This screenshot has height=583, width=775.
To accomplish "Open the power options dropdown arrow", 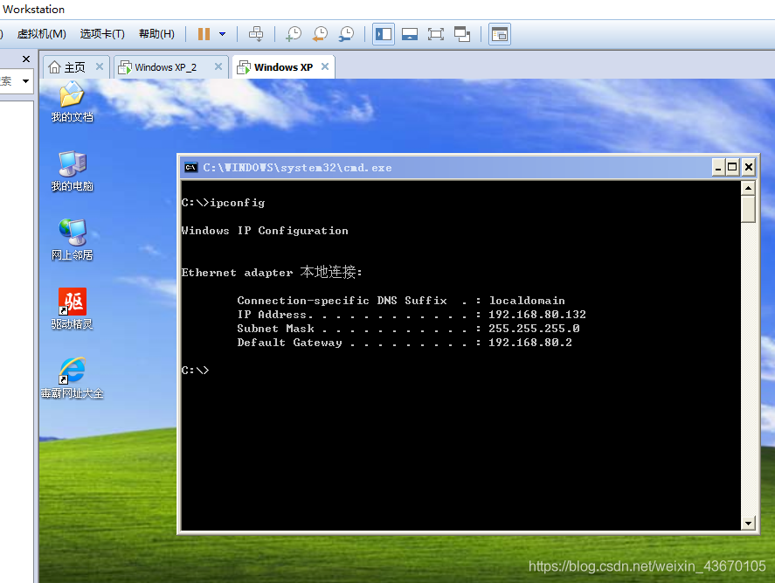I will 223,34.
